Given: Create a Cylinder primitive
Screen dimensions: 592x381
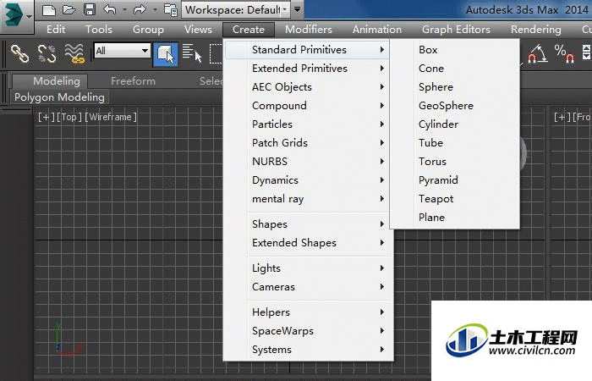Looking at the screenshot, I should (x=455, y=124).
